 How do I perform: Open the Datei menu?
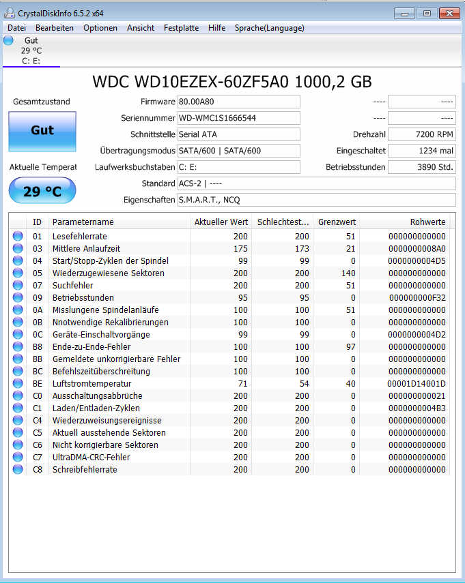tap(17, 28)
